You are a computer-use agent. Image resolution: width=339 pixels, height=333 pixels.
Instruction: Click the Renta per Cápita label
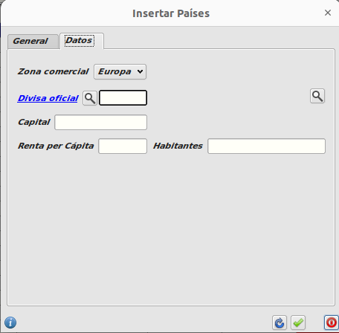click(56, 146)
